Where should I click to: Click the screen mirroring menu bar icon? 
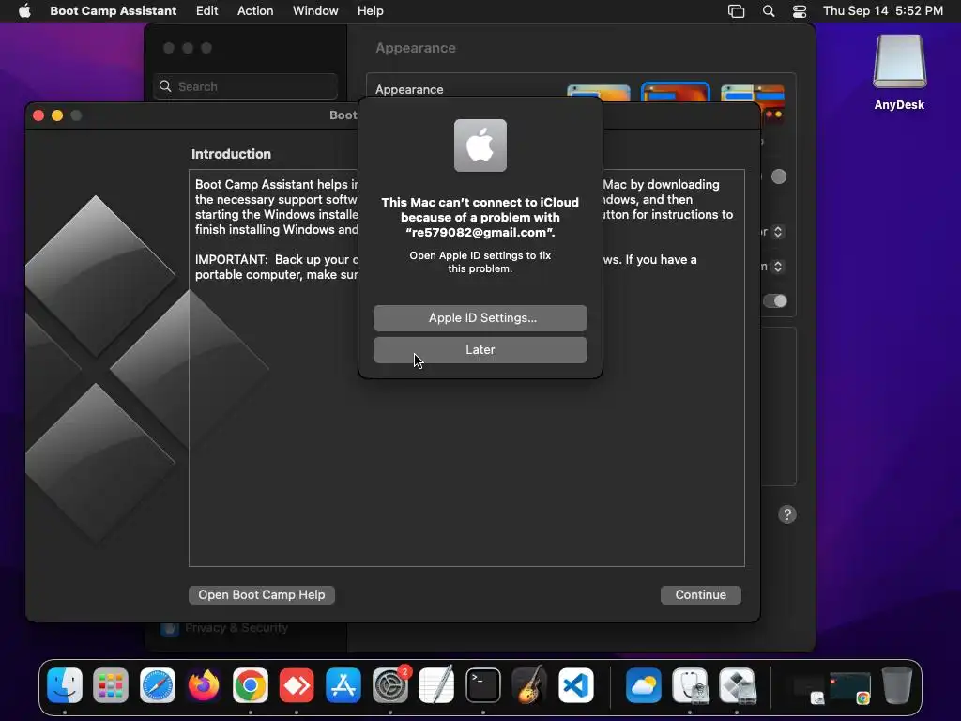(736, 11)
